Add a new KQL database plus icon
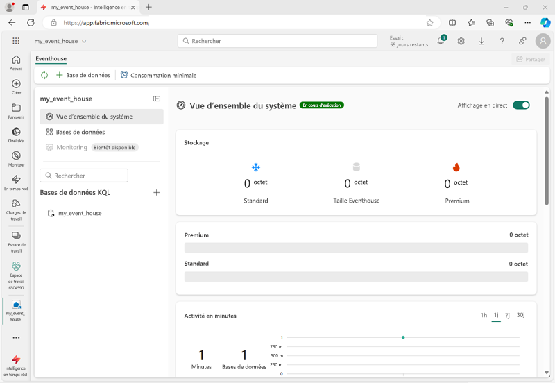Screen dimensions: 555x383 tap(157, 193)
